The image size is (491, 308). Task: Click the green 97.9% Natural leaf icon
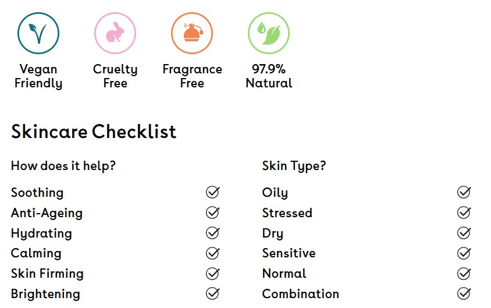[269, 33]
